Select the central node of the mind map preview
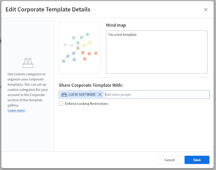 [x=78, y=48]
